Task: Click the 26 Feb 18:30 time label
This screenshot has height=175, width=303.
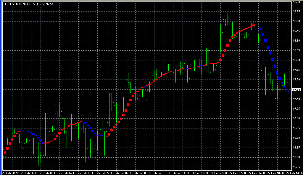Action: tap(200, 173)
